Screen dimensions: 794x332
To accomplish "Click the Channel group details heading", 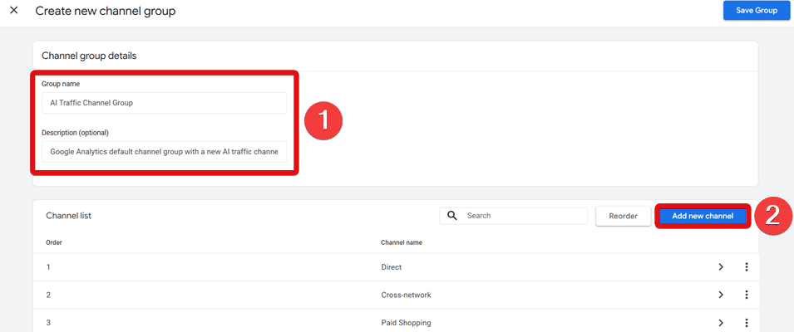I will (x=89, y=56).
